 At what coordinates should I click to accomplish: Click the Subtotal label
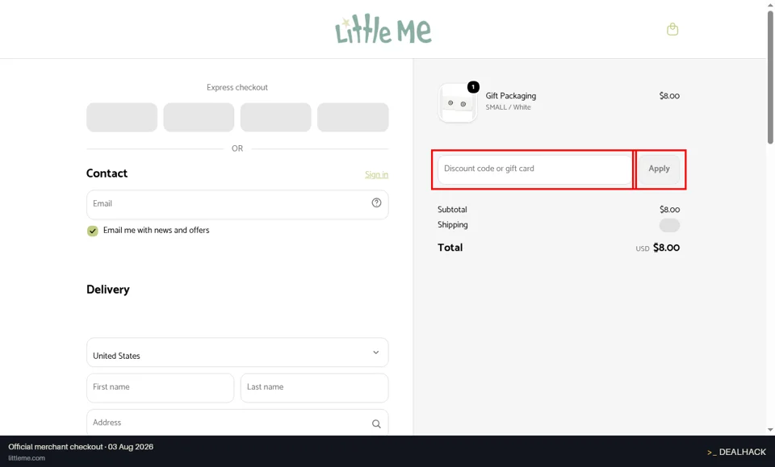(452, 210)
